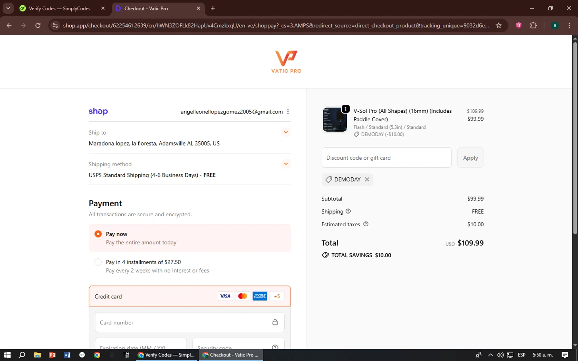Viewport: 578px width, 361px height.
Task: Select the Credit card payment header
Action: point(190,296)
